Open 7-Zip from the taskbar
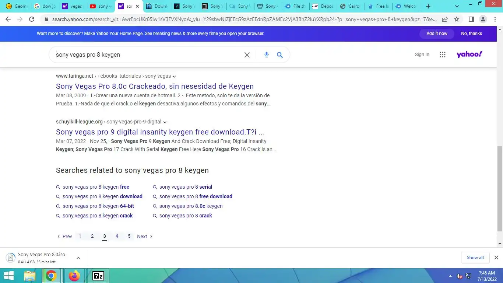Viewport: 503px width, 283px height. pyautogui.click(x=98, y=276)
